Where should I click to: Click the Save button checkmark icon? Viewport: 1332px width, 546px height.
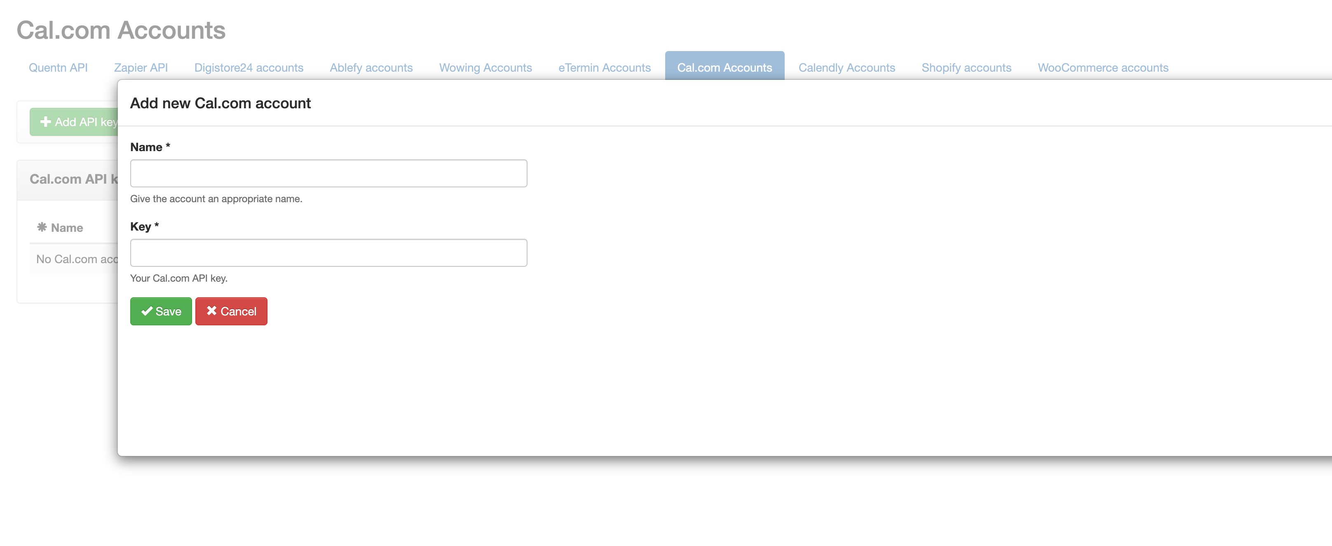[147, 311]
